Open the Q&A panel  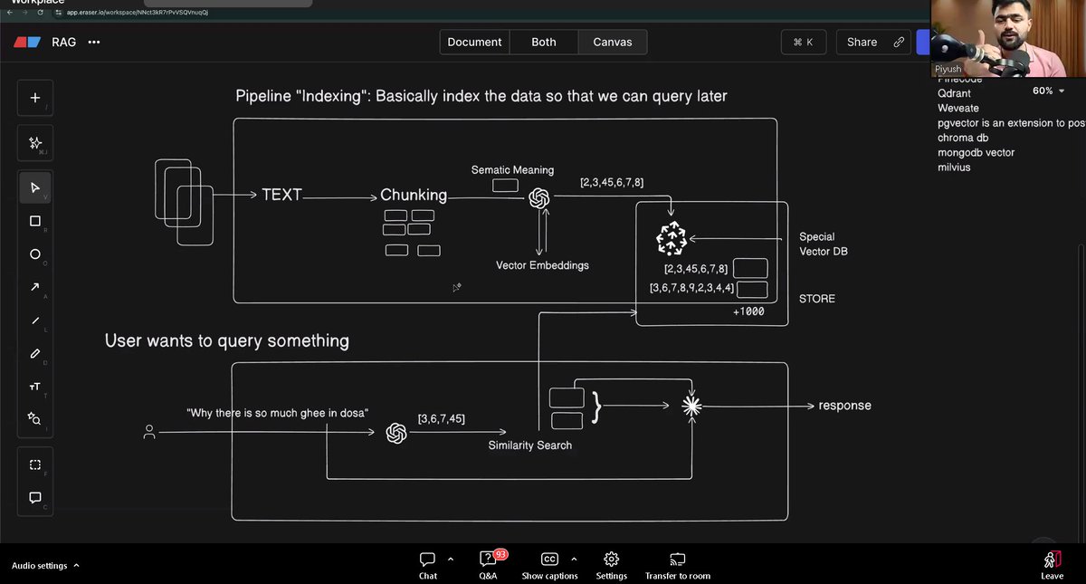tap(488, 565)
